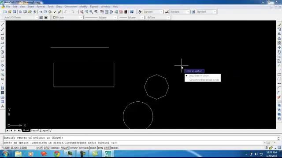Click the Erase tool in Modify toolbar
Image resolution: width=282 pixels, height=158 pixels.
[279, 25]
